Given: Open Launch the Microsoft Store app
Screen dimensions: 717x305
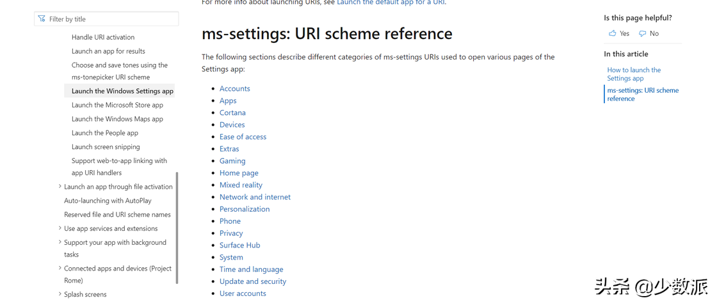Looking at the screenshot, I should (117, 105).
